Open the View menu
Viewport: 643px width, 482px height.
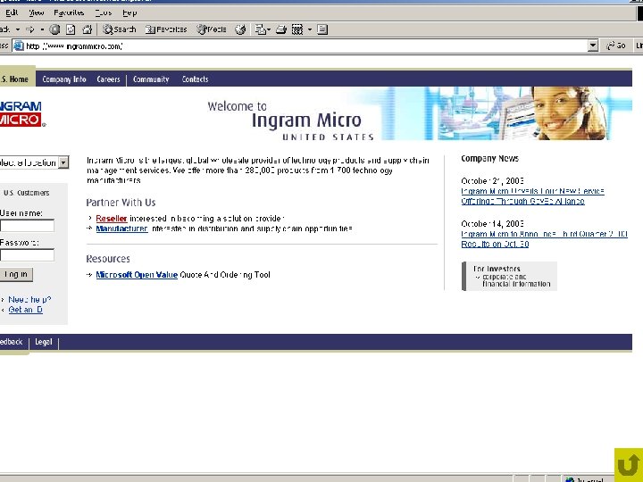(36, 12)
